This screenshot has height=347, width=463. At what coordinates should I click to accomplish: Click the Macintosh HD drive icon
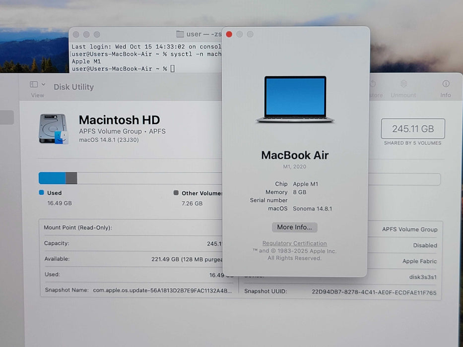[54, 129]
